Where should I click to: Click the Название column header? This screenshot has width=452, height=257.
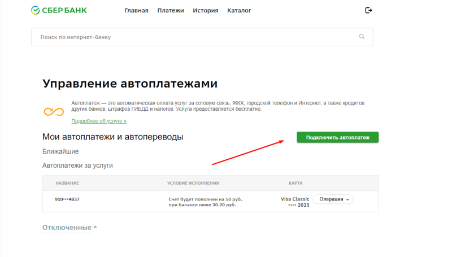(x=67, y=183)
